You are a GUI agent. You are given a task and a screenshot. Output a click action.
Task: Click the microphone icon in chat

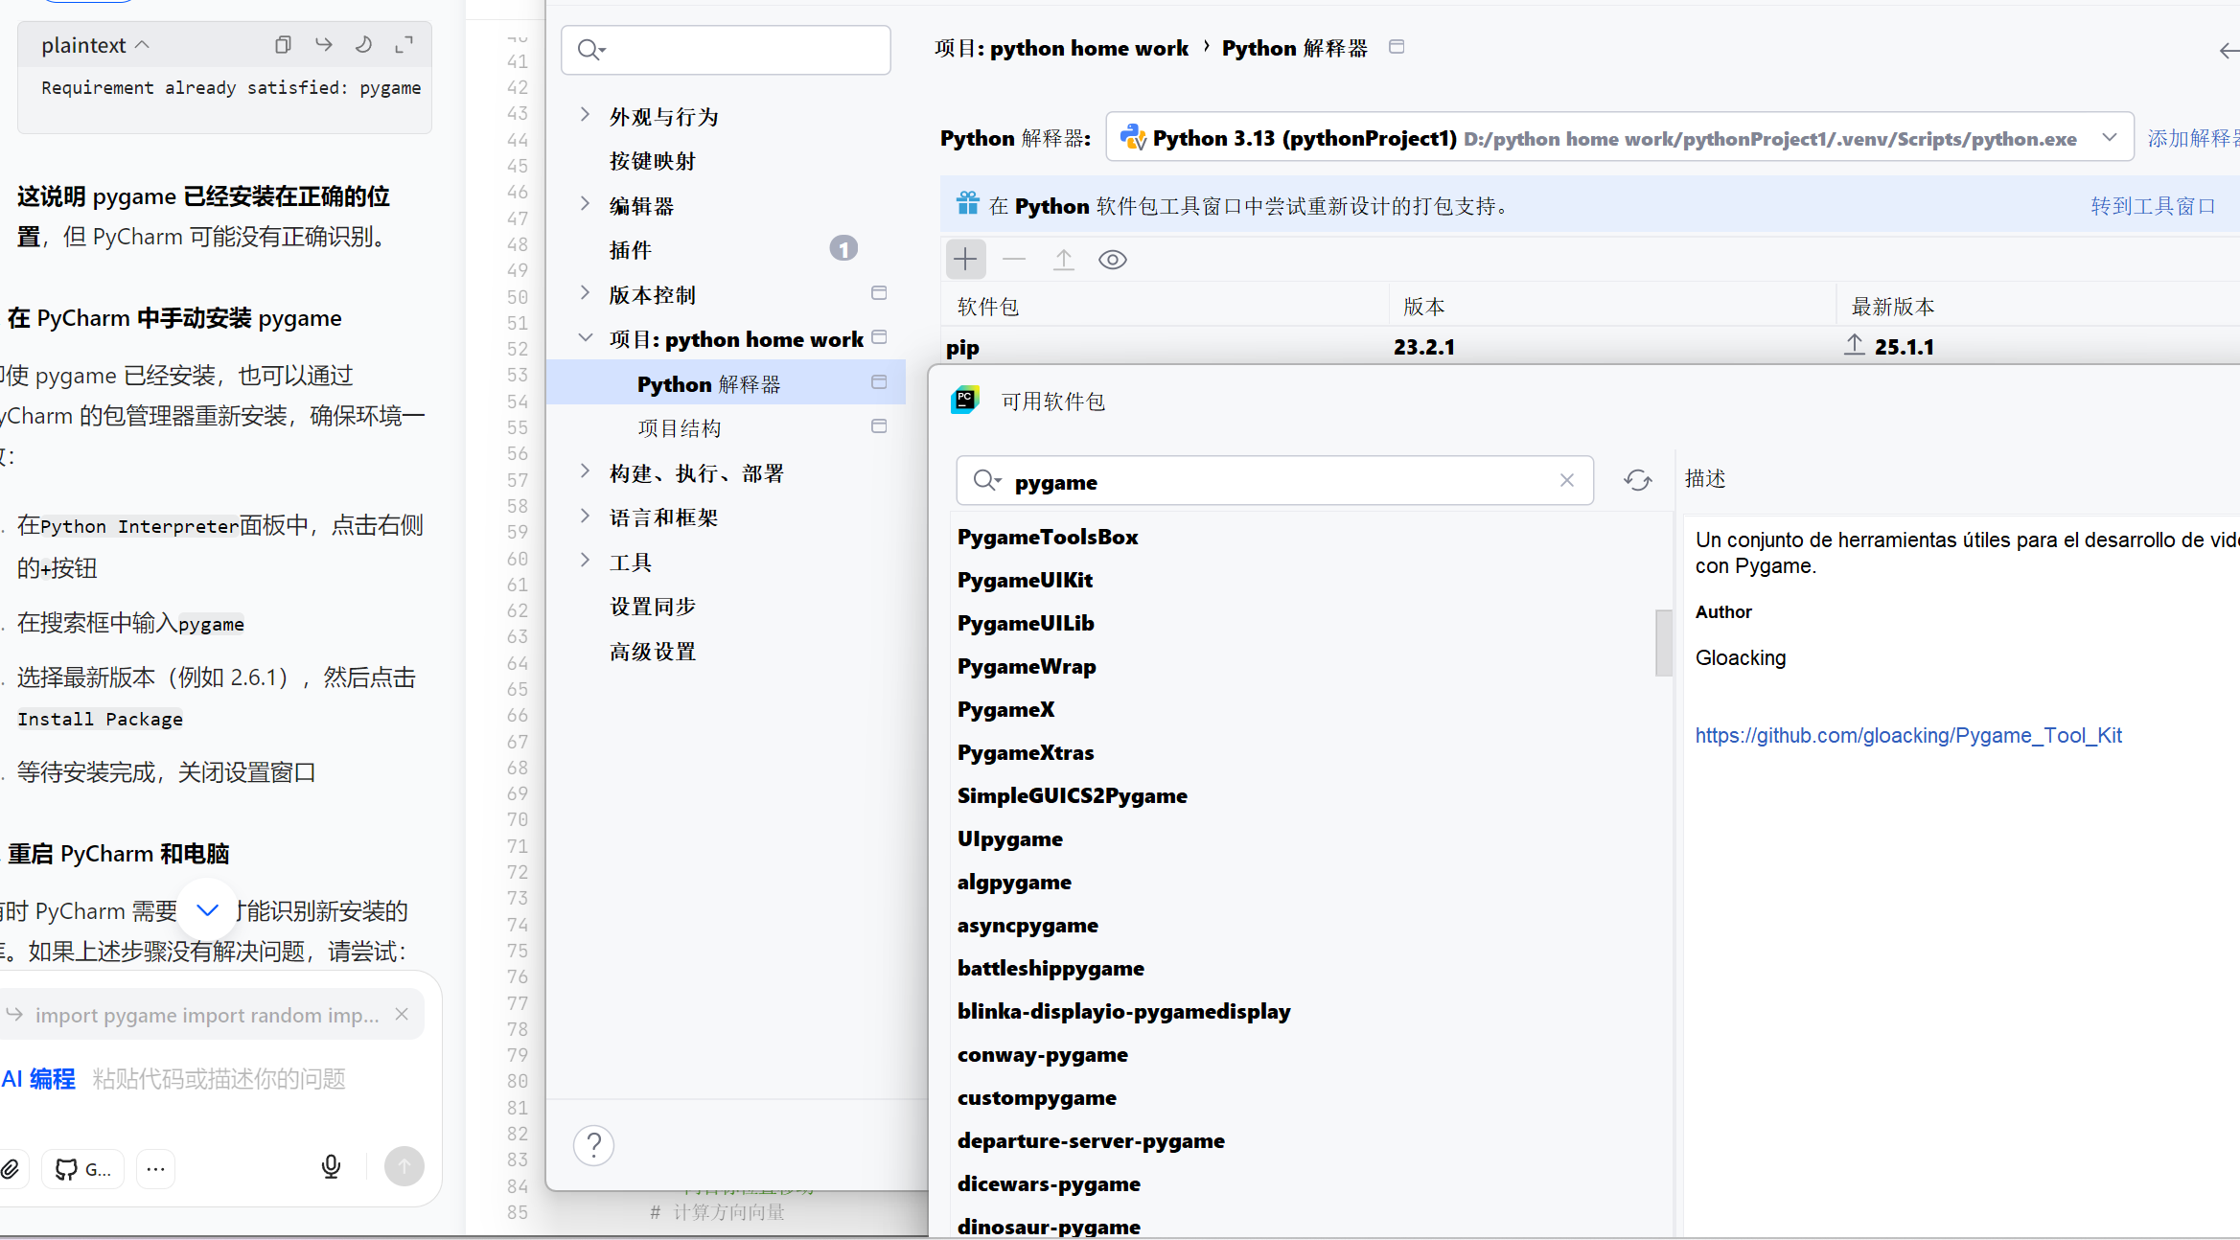[x=331, y=1166]
